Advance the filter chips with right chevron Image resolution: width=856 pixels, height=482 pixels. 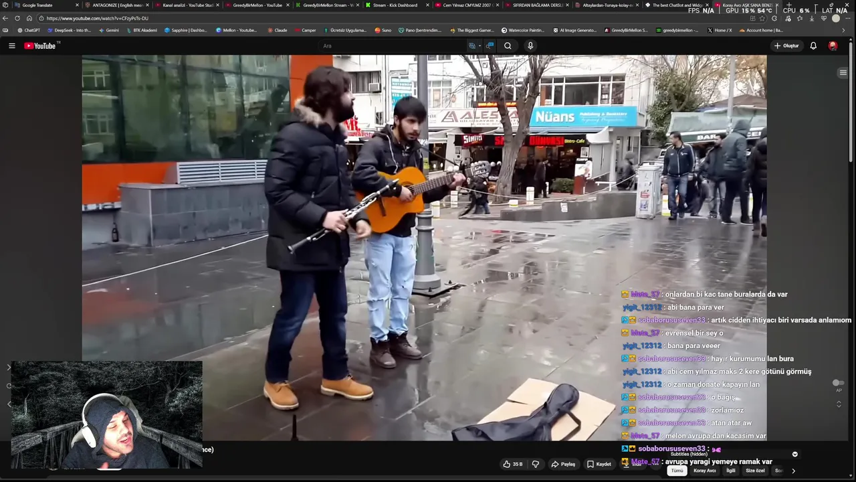[x=794, y=471]
